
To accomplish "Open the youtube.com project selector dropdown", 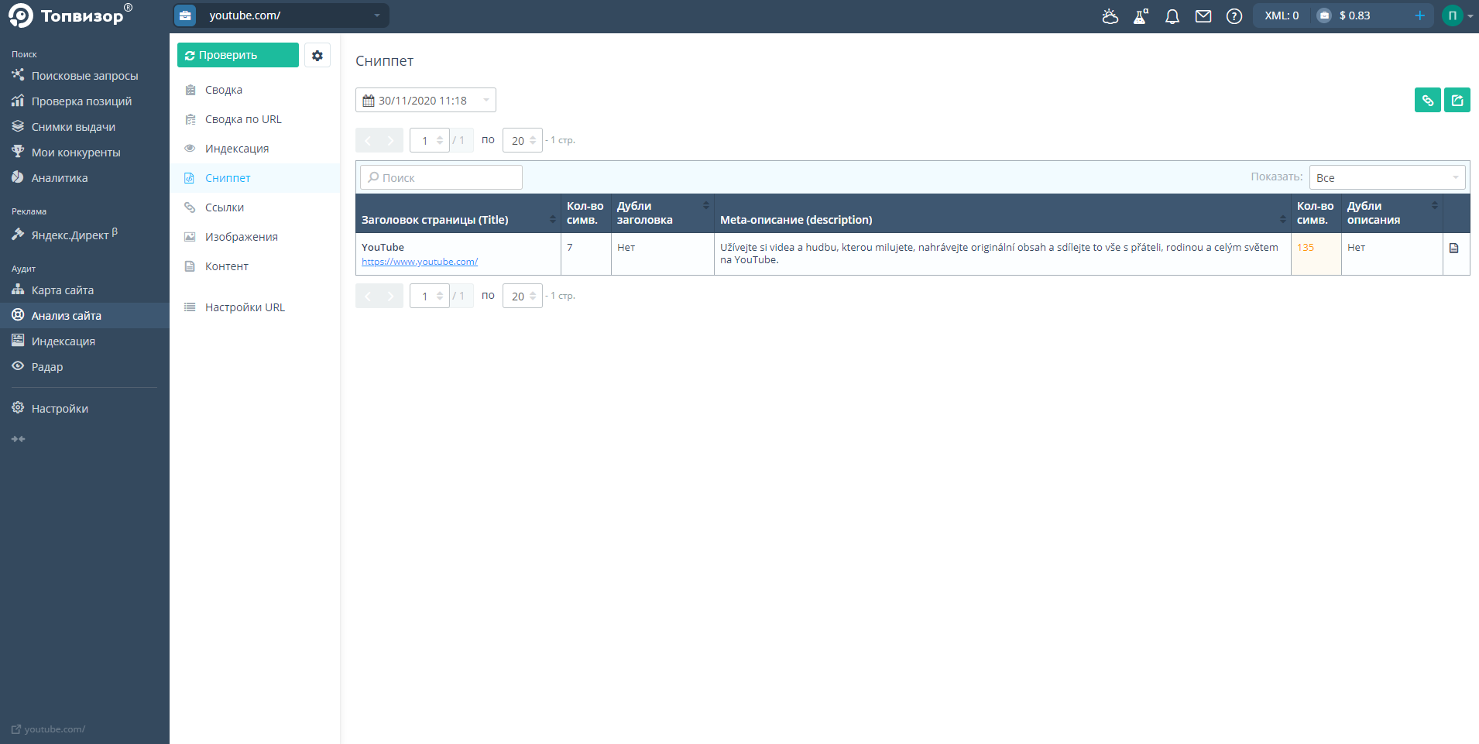I will point(281,15).
